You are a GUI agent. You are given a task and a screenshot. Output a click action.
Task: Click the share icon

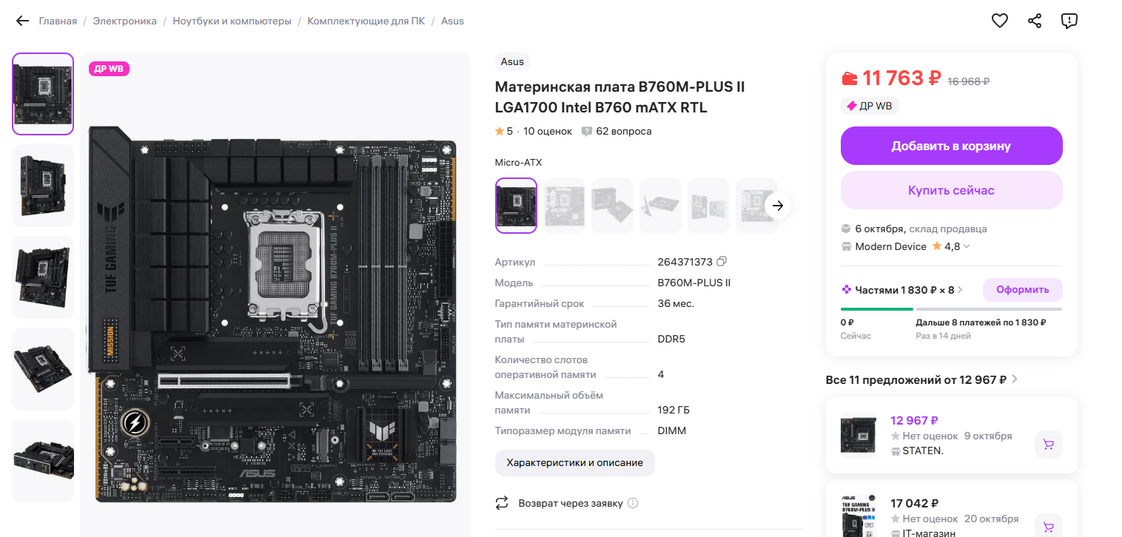1035,21
